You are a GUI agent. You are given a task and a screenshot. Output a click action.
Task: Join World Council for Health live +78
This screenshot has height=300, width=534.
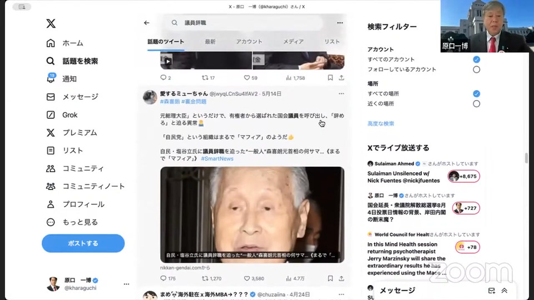467,247
